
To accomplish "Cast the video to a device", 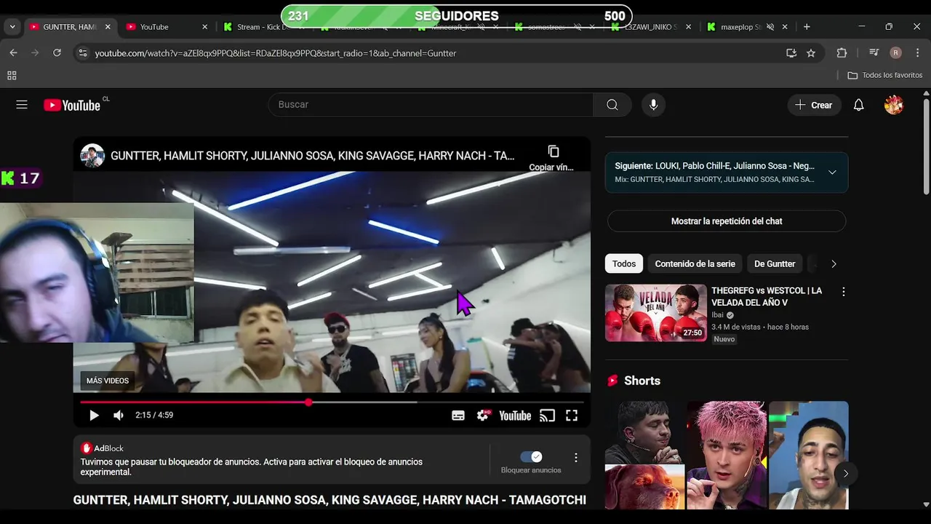I will [x=547, y=416].
